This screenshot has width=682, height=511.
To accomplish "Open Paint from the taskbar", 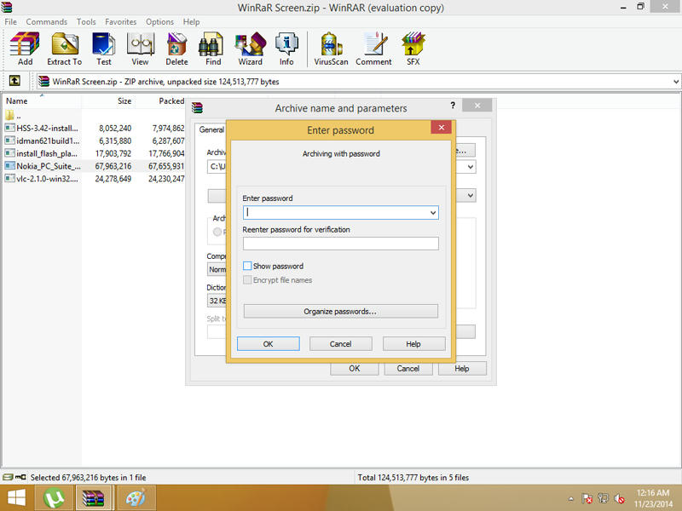I will 136,498.
